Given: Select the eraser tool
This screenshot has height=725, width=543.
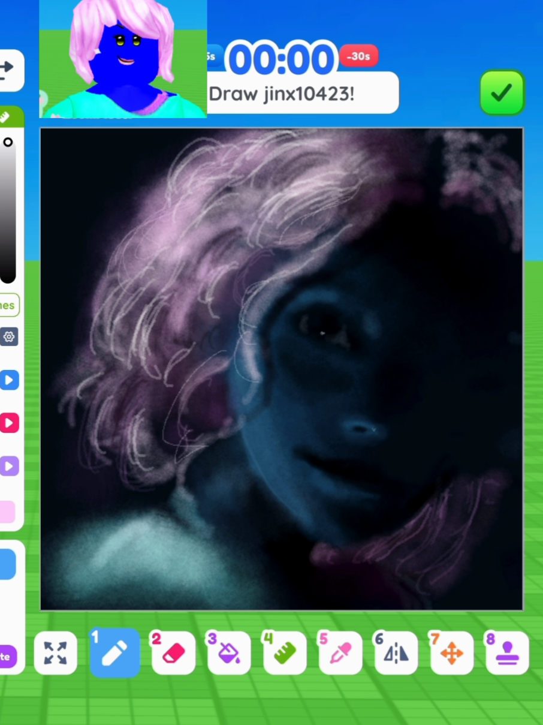Looking at the screenshot, I should pos(173,652).
